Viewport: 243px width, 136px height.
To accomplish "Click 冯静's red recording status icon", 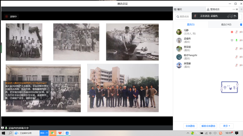I will click(232, 32).
